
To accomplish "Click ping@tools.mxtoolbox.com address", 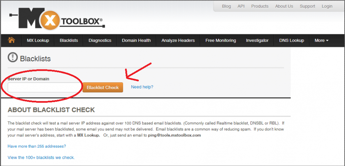I will click(174, 135).
